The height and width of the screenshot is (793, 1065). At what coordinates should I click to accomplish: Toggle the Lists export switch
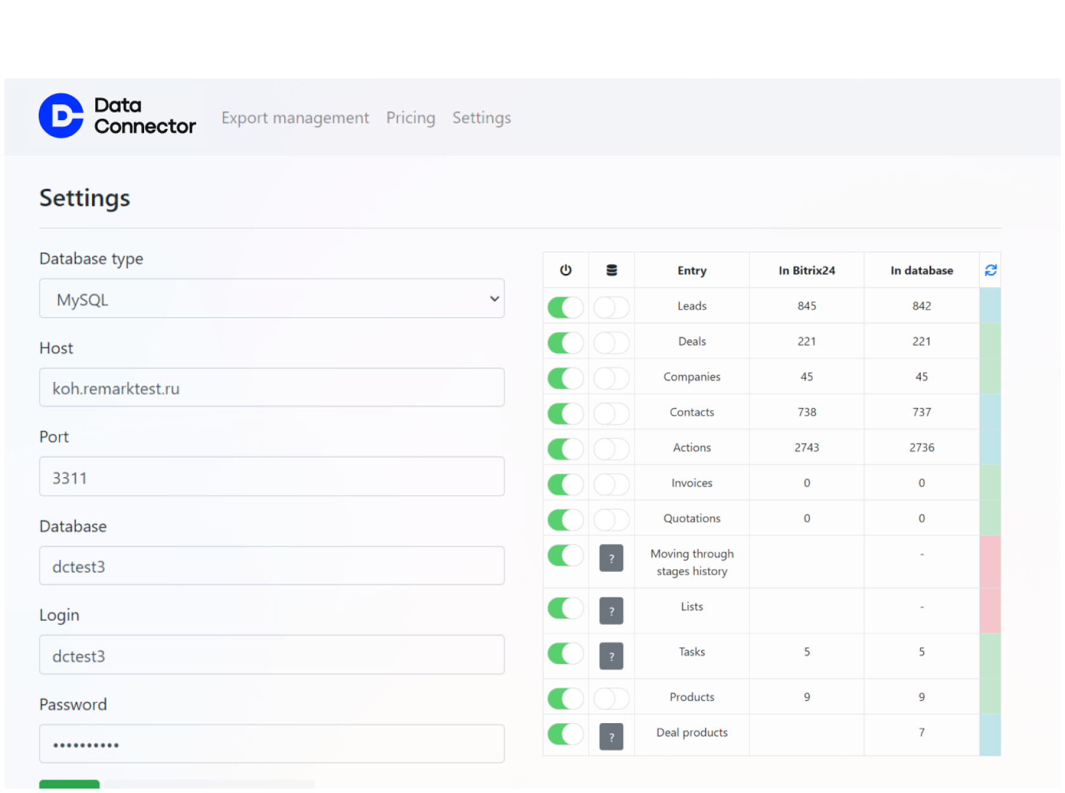[x=566, y=608]
